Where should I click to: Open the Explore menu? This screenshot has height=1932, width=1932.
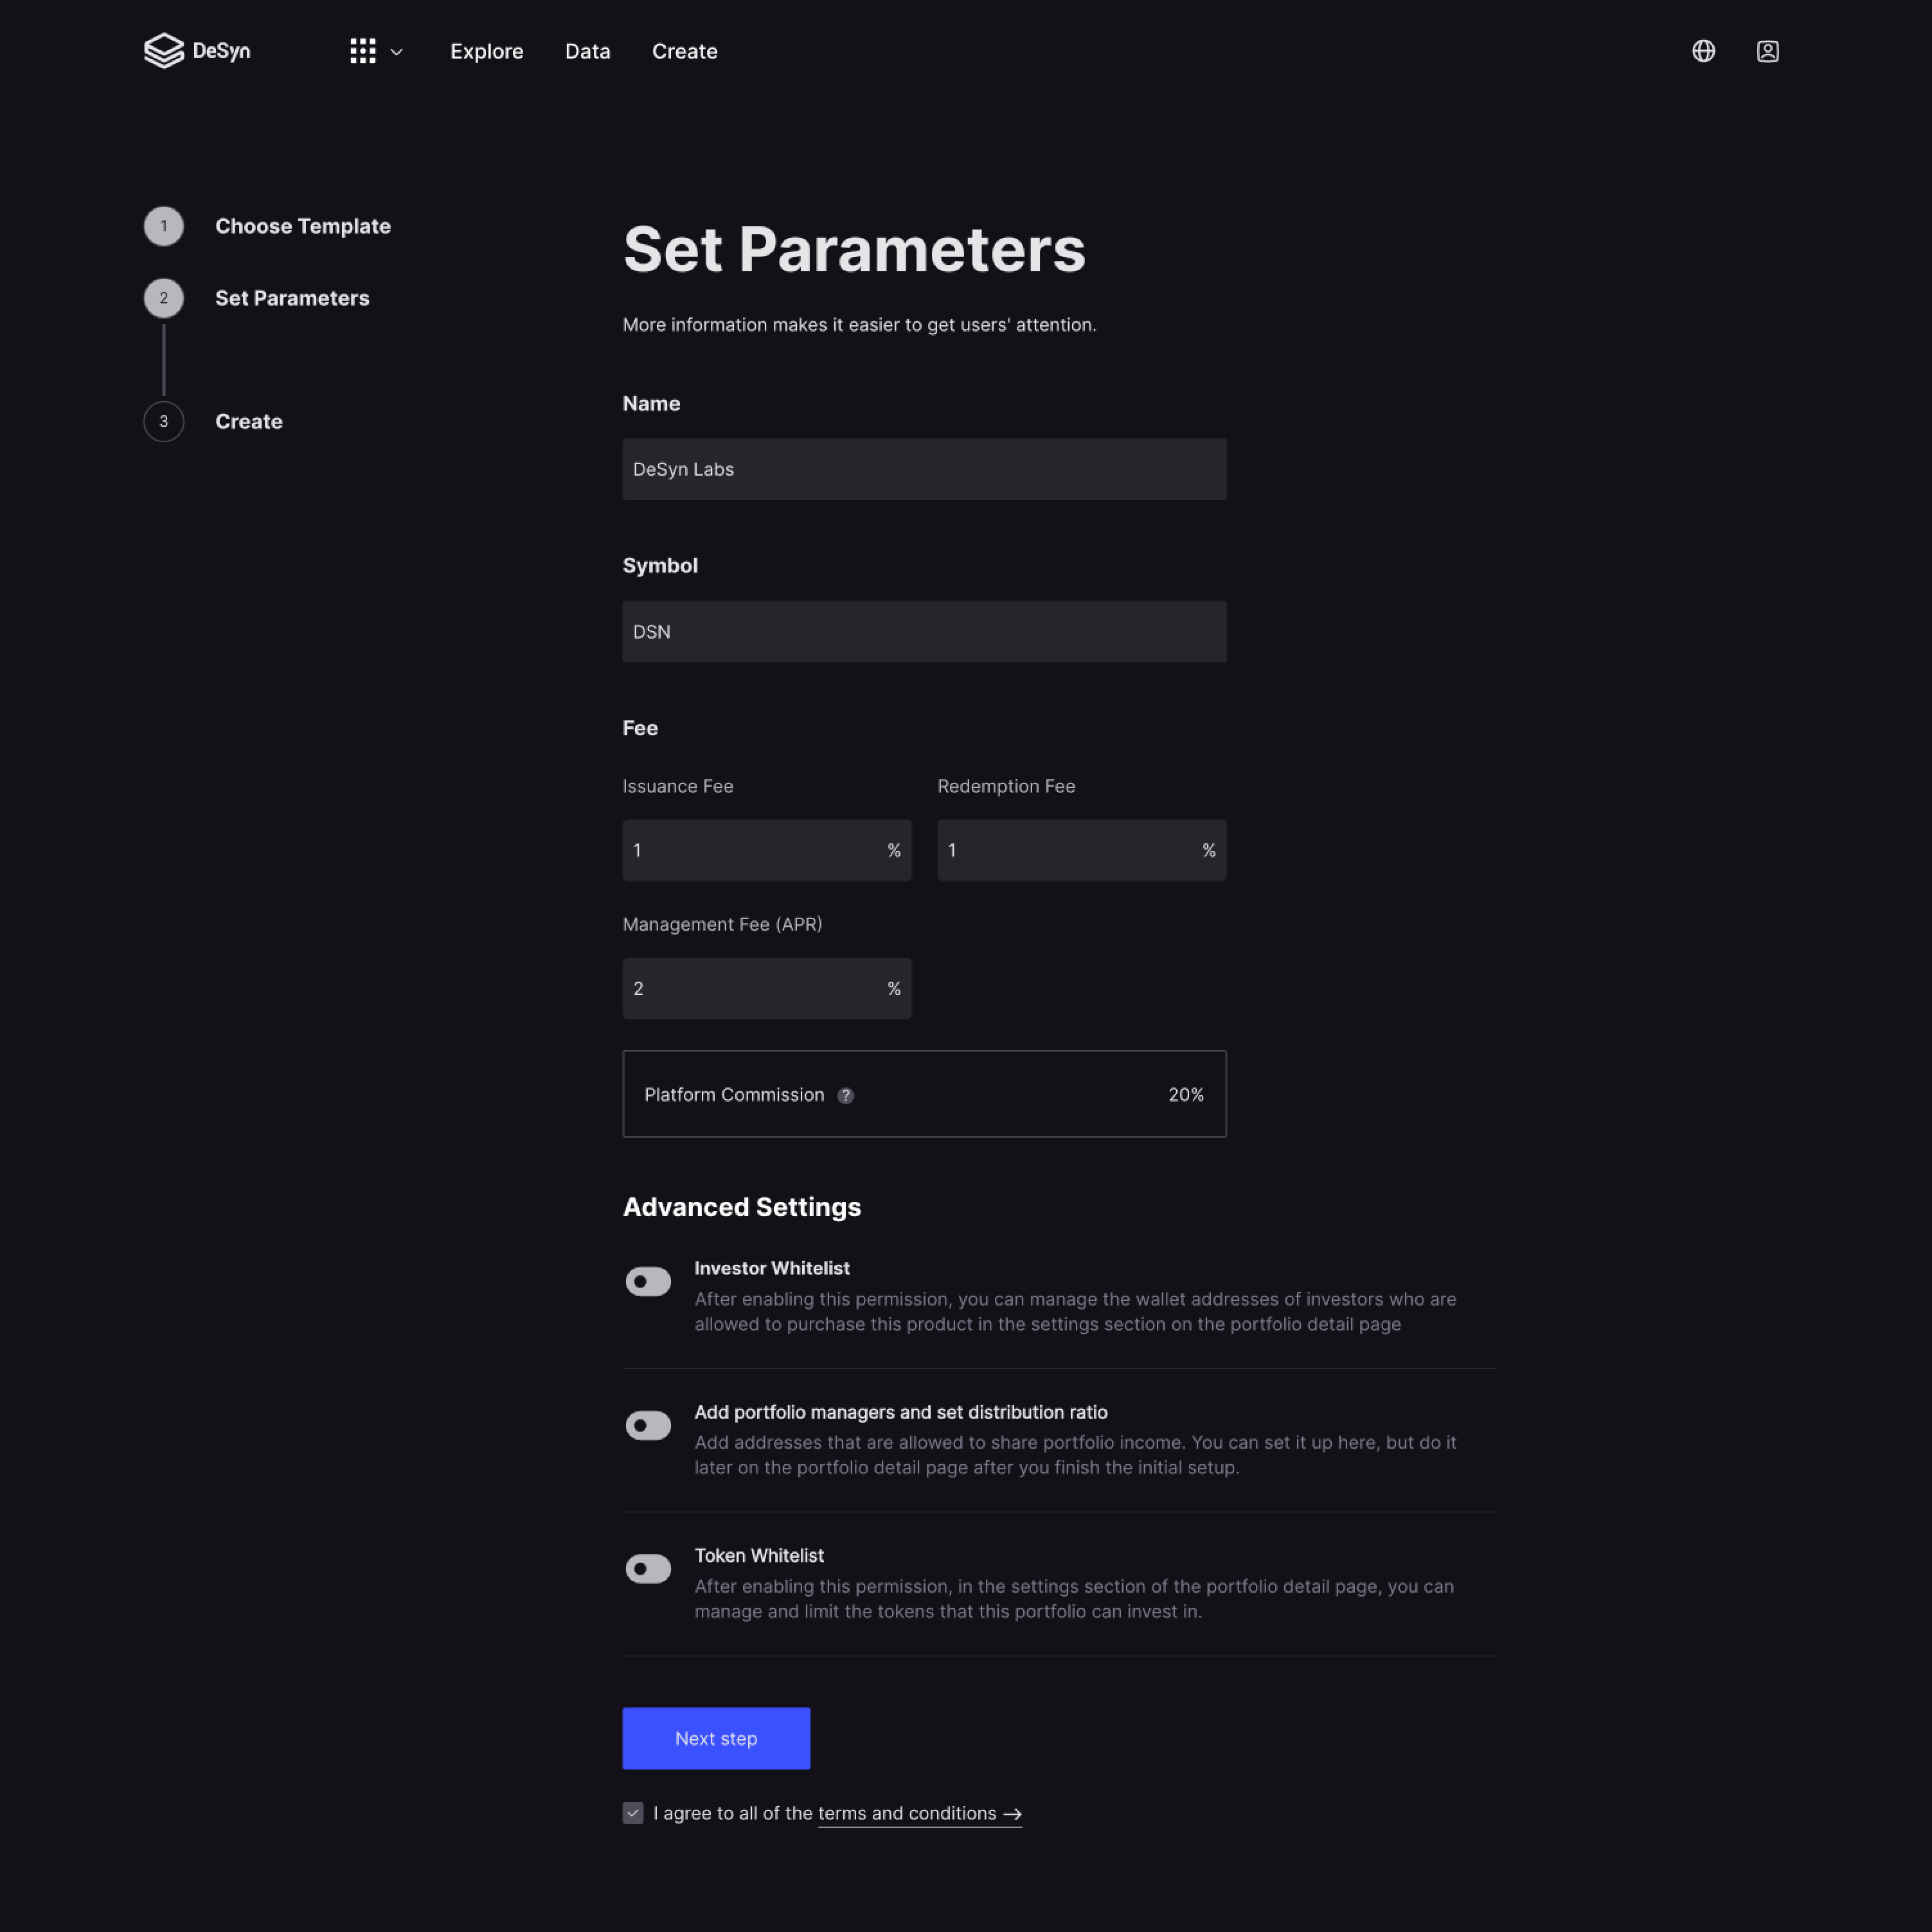487,51
